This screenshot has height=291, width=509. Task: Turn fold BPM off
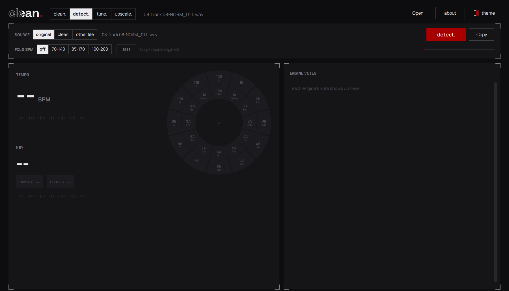point(42,49)
